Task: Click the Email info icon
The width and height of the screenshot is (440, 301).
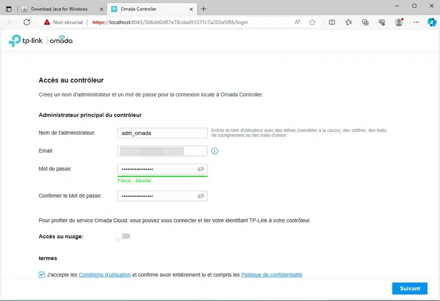Action: (215, 151)
